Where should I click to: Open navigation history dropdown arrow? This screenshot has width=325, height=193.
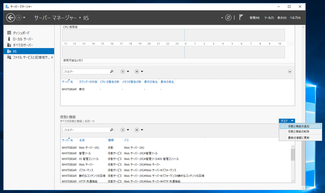[24, 17]
